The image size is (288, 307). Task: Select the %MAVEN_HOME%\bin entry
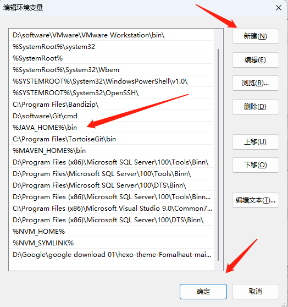click(112, 151)
